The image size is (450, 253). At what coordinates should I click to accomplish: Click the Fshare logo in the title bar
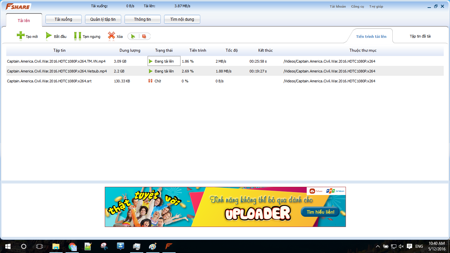click(18, 6)
